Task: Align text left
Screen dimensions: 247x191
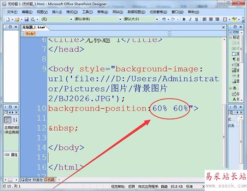Action: tap(204, 19)
